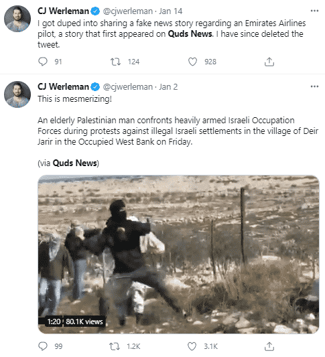Open more options for the Jan 2 tweet
Image resolution: width=325 pixels, height=357 pixels.
[314, 86]
